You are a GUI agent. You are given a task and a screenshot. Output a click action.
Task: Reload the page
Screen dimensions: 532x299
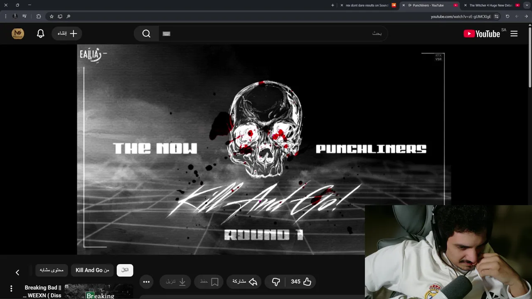point(507,17)
